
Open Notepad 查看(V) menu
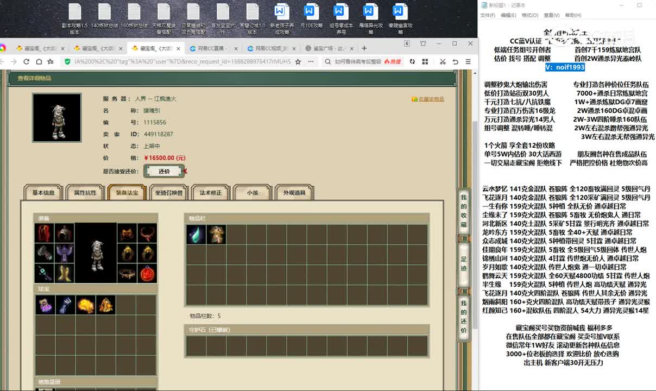point(551,15)
